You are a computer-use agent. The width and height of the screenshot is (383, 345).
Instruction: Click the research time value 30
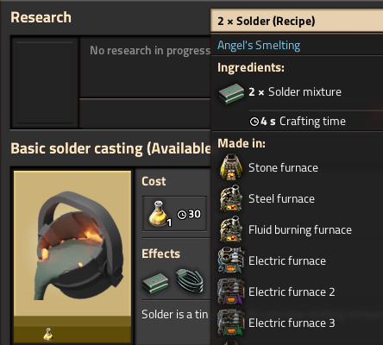194,214
